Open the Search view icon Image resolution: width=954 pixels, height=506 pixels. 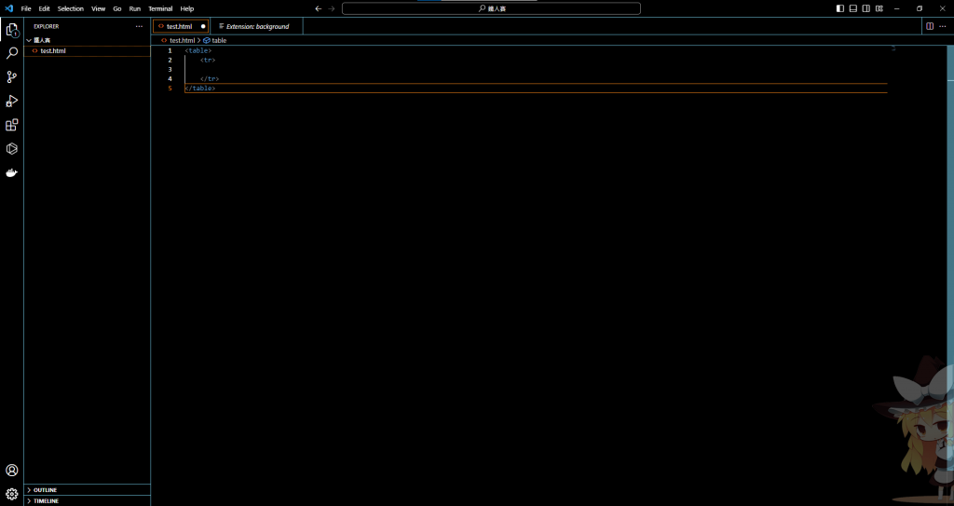[11, 53]
